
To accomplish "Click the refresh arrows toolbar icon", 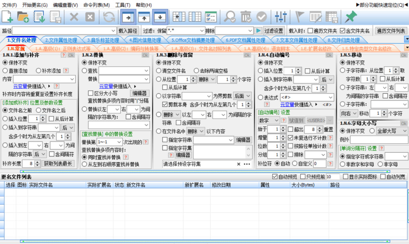I will pyautogui.click(x=109, y=17).
